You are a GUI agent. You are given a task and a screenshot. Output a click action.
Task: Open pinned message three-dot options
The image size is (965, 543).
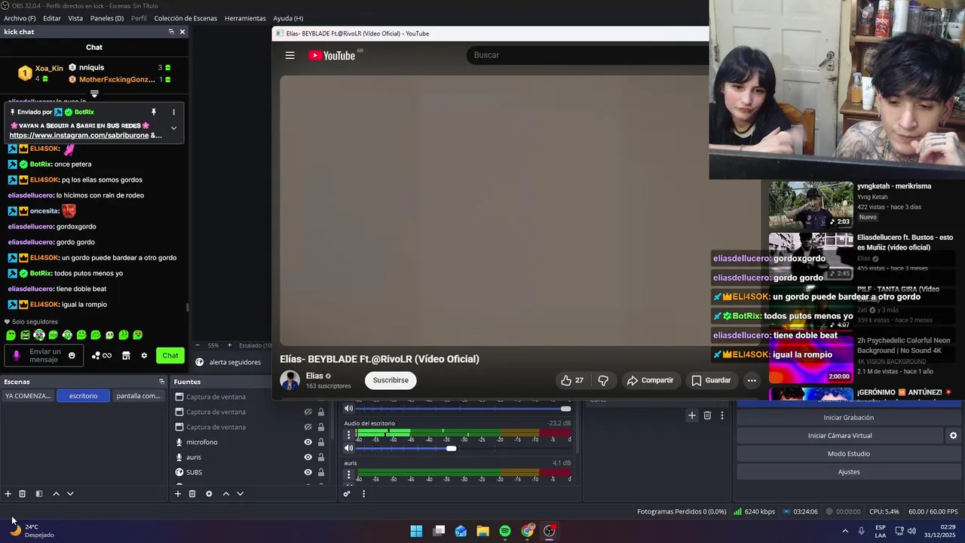coord(173,112)
